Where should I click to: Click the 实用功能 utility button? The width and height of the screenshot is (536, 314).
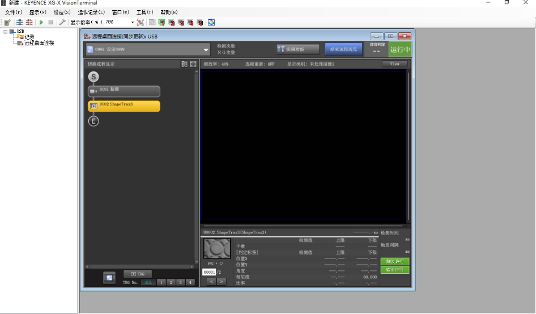point(297,49)
